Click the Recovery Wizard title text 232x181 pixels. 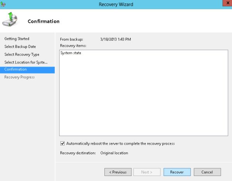[116, 4]
